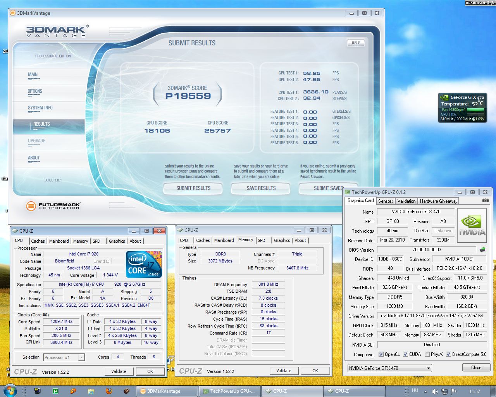Viewport: 496px width, 397px height.
Task: Click the GeForce GTX 470 gadget NVIDIA icon
Action: coord(445,97)
